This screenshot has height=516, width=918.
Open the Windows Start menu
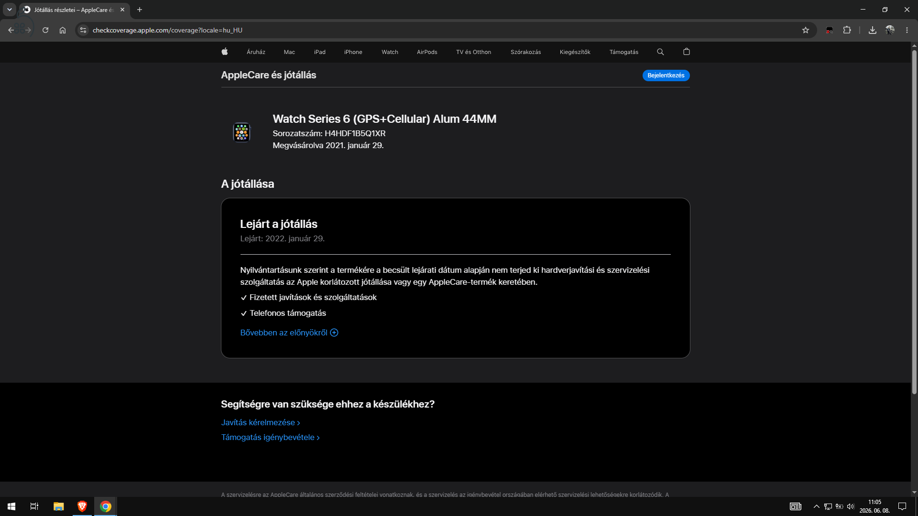11,506
